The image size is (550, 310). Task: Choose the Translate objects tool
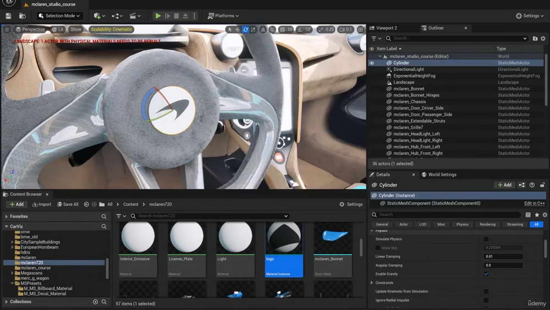(238, 30)
